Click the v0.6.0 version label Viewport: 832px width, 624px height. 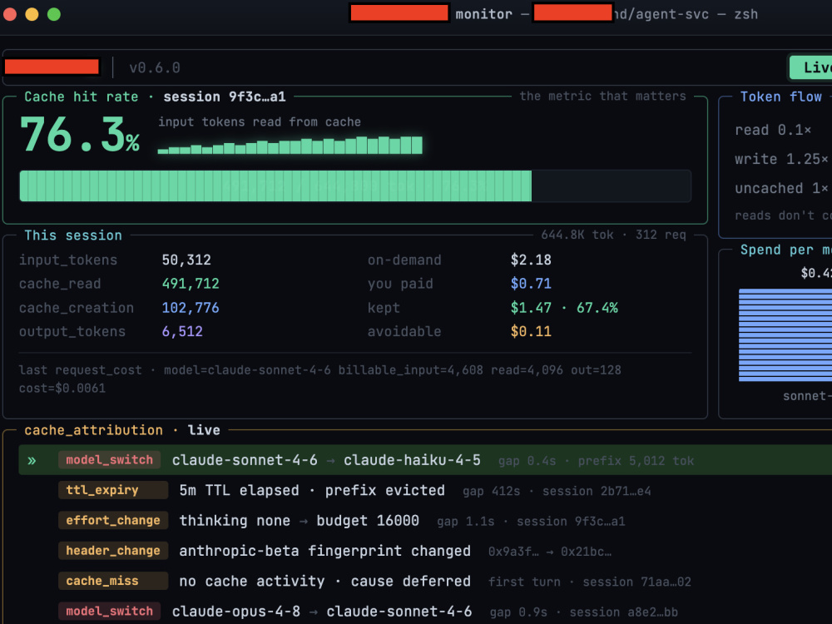click(x=155, y=68)
